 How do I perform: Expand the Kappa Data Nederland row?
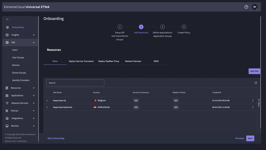[x=47, y=107]
